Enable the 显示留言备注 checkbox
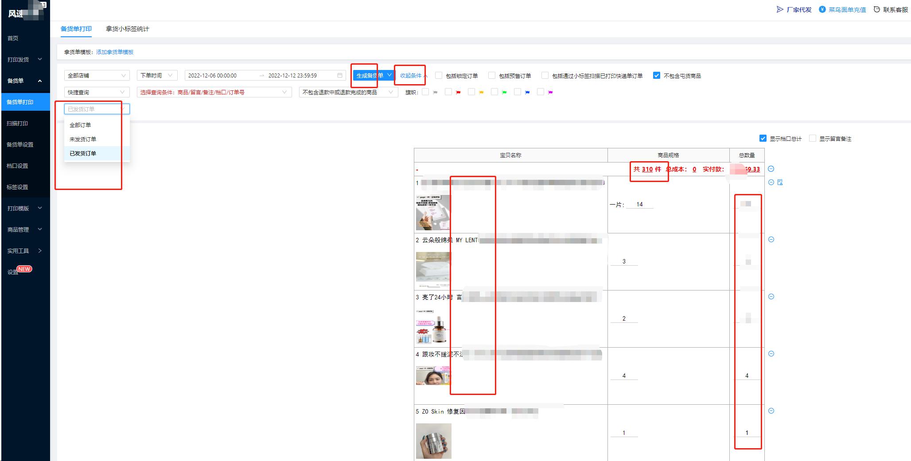Screen dimensions: 911x461 (x=812, y=138)
